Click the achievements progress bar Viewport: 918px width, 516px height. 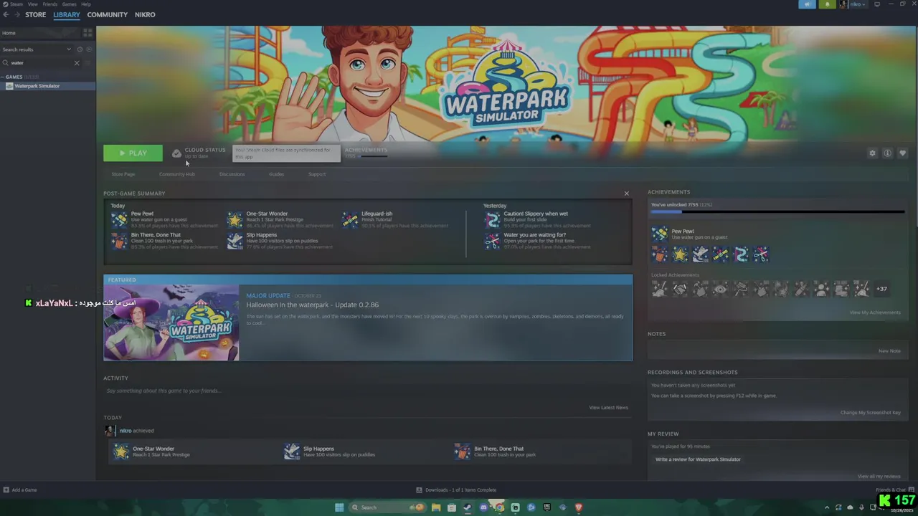click(777, 212)
